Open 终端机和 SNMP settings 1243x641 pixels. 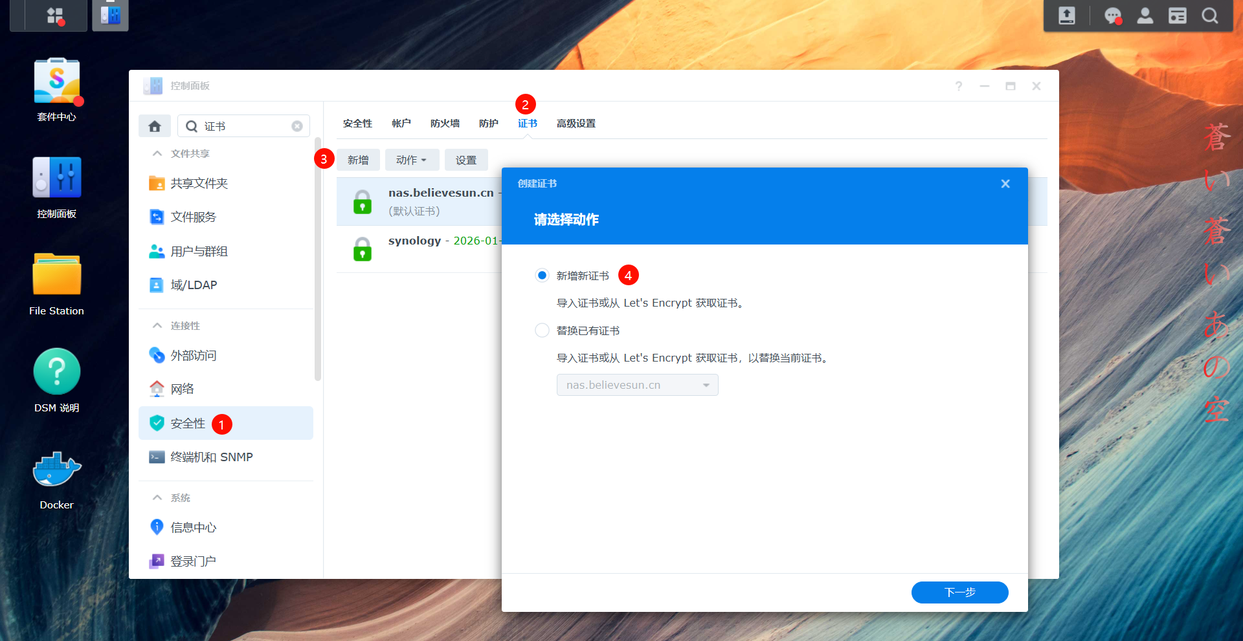[x=211, y=457]
